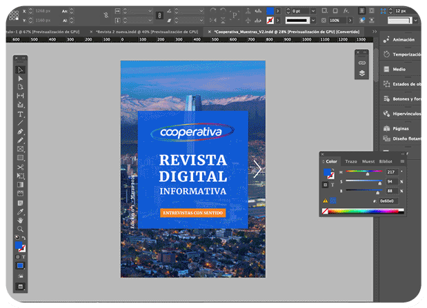Open the Color panel flyout menu
427x308 pixels.
click(402, 161)
